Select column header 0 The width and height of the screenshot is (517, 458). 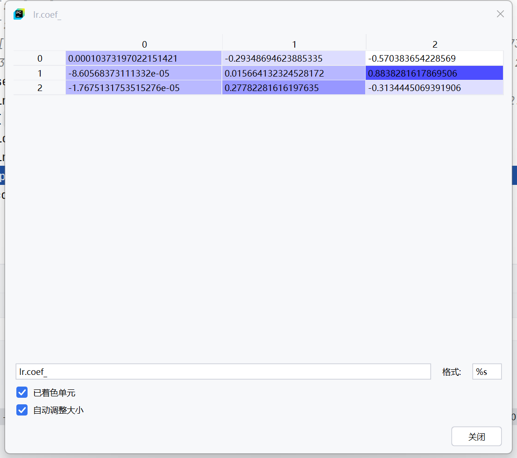[x=144, y=44]
